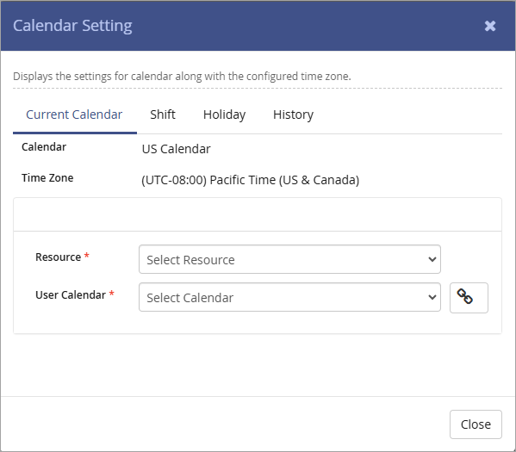The width and height of the screenshot is (516, 452).
Task: Click the User Calendar dropdown chevron arrow
Action: tap(432, 297)
